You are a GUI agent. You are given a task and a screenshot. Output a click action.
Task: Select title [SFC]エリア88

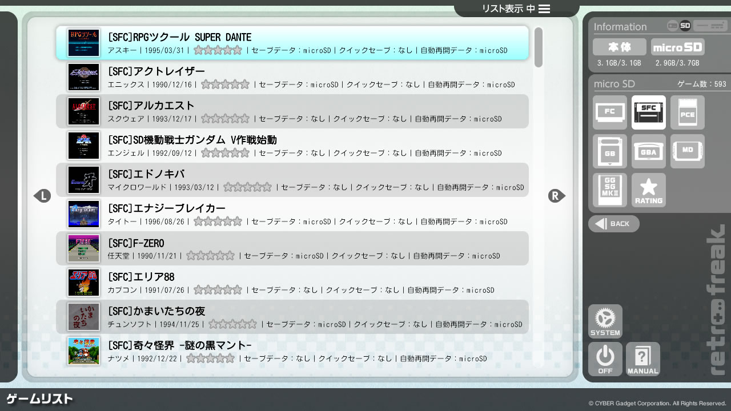(141, 277)
